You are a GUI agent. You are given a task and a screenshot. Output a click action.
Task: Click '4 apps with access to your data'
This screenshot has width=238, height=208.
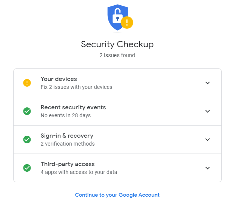pos(79,172)
